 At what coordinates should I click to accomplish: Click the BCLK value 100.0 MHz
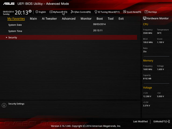[x=148, y=42]
